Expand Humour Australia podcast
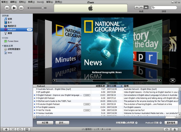This screenshot has height=132, width=181. [37, 113]
